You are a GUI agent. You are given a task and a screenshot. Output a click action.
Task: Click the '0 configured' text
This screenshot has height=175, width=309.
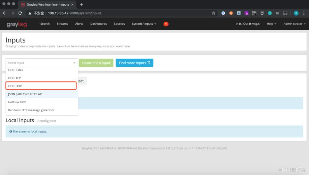(x=46, y=121)
